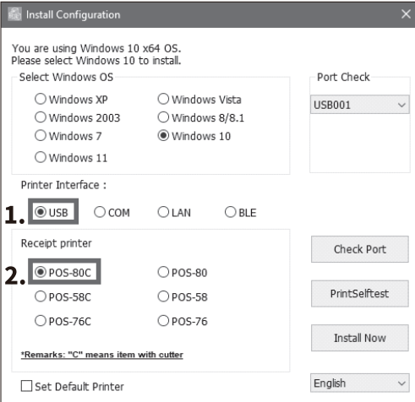Expand the English language dropdown
The height and width of the screenshot is (402, 415).
(360, 383)
